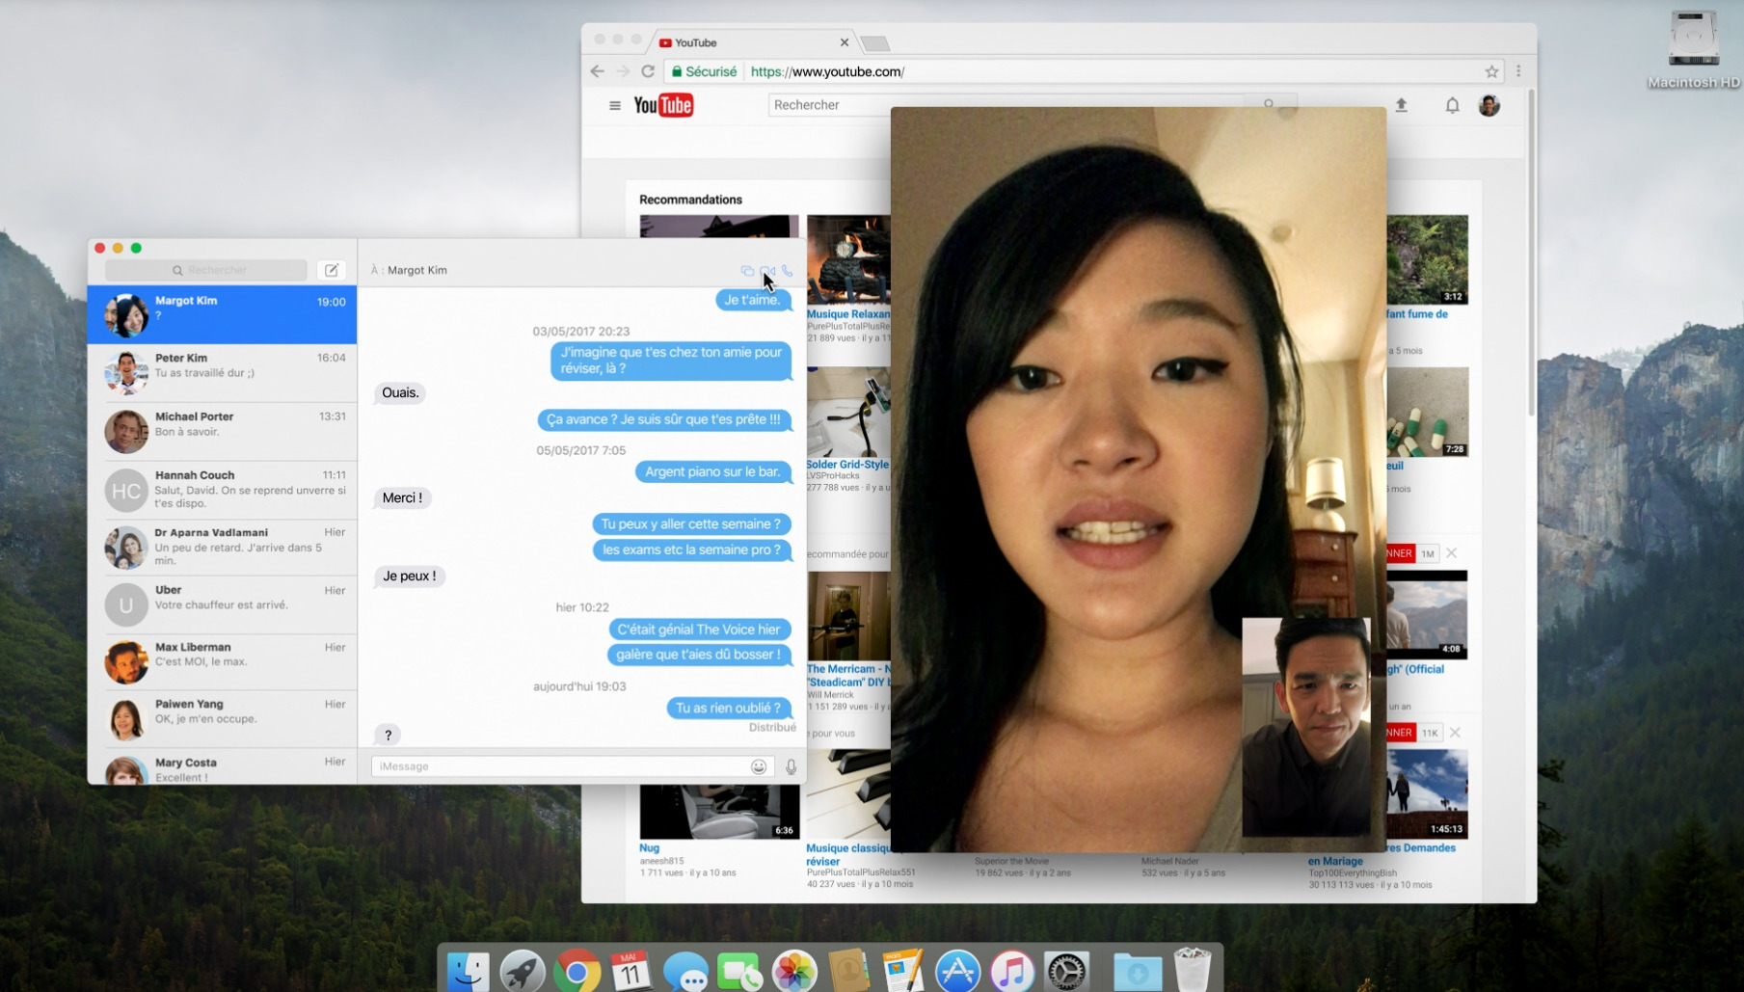This screenshot has width=1744, height=992.
Task: Click the microphone dictation icon in Messages
Action: pos(791,766)
